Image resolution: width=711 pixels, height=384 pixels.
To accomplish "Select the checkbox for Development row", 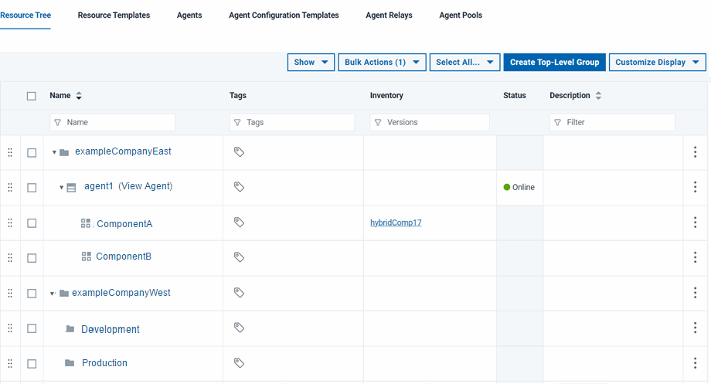I will pos(32,328).
